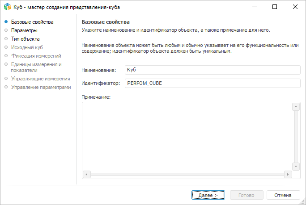The height and width of the screenshot is (205, 306).
Task: Click the Готово button
Action: coord(246,195)
